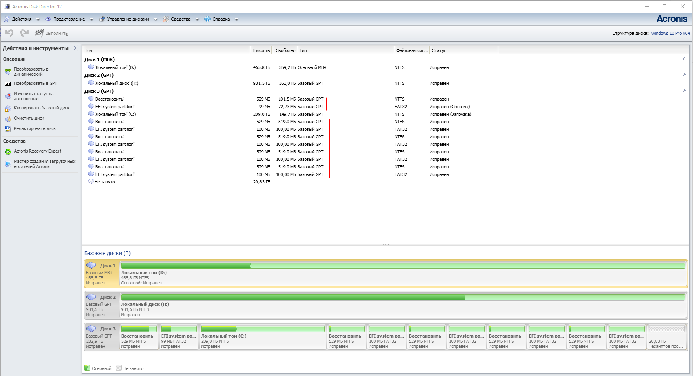Expand dropdown arrow next to Действия
Screen dimensions: 693x376
coord(38,19)
